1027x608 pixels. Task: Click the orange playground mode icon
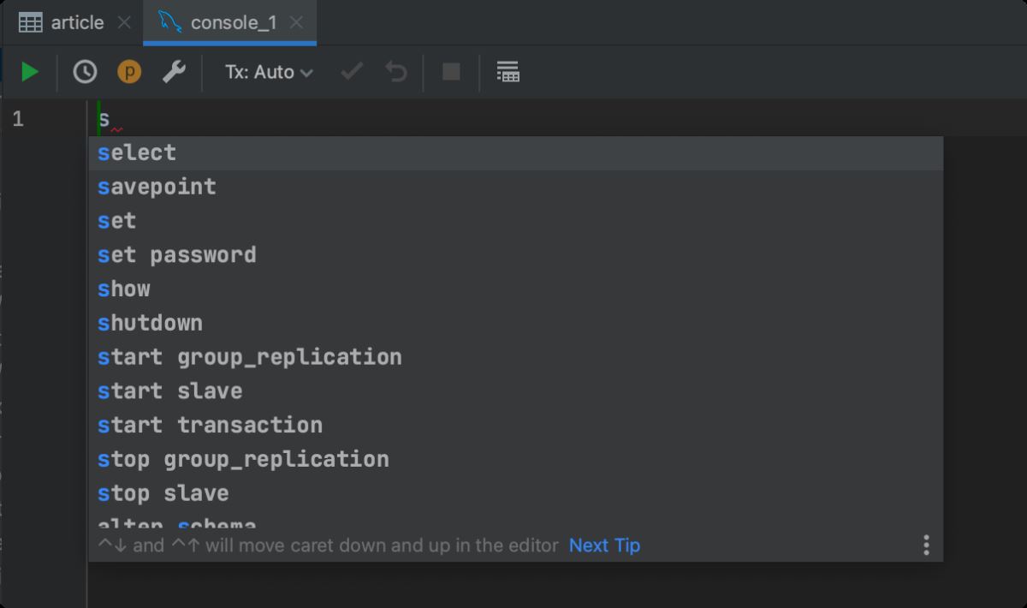coord(129,72)
